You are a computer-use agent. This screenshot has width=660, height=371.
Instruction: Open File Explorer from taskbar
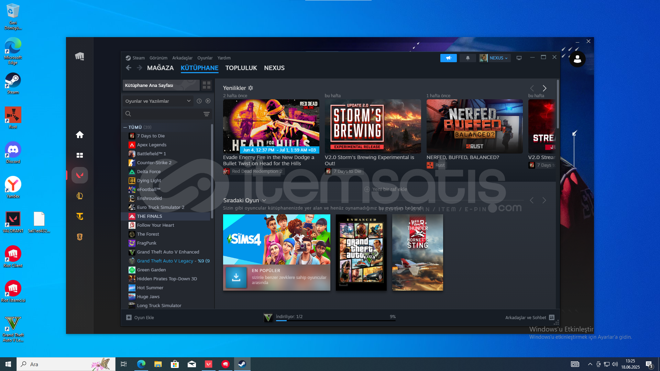point(158,364)
